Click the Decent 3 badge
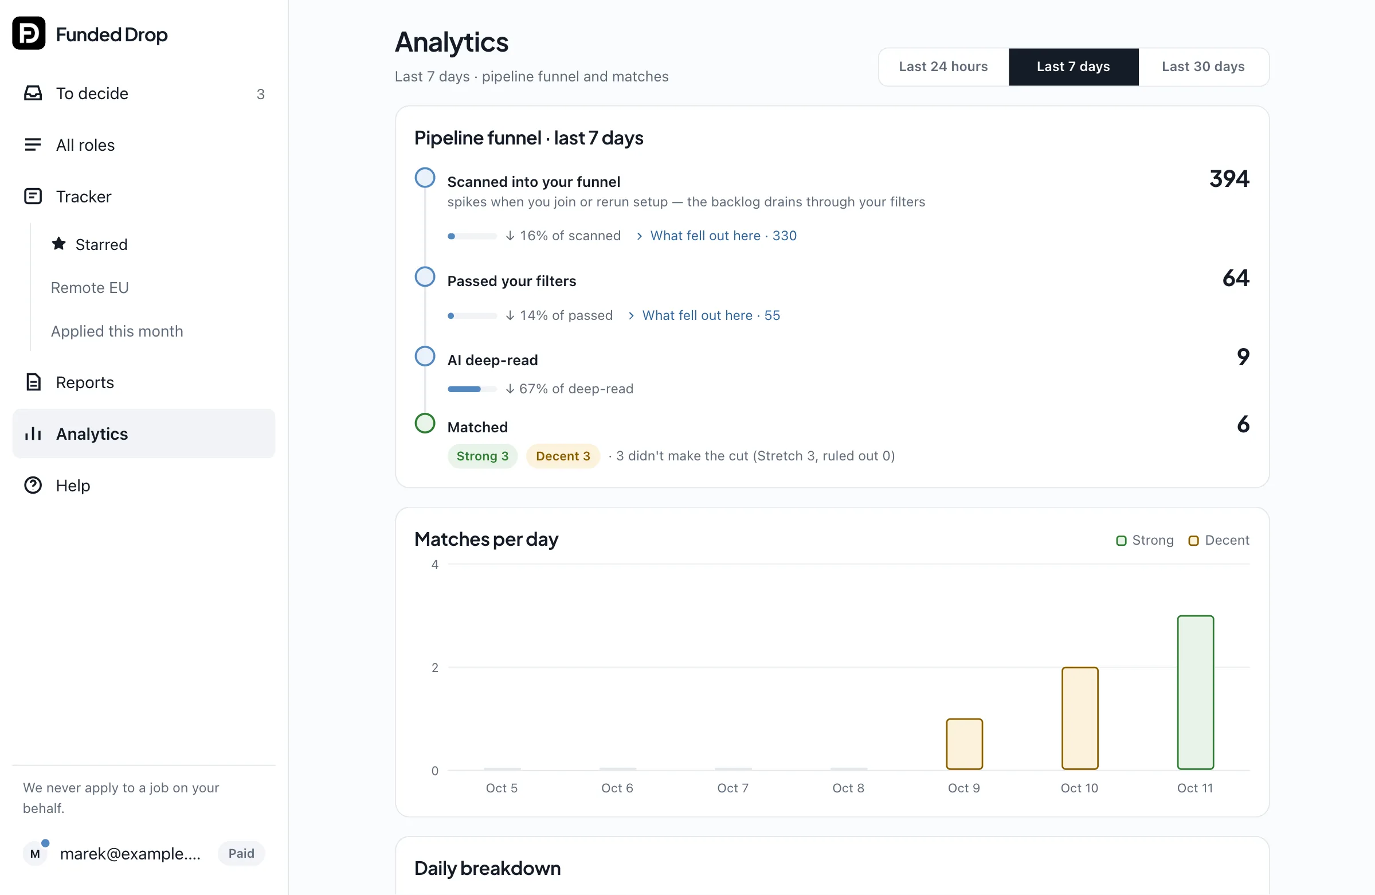 coord(562,456)
